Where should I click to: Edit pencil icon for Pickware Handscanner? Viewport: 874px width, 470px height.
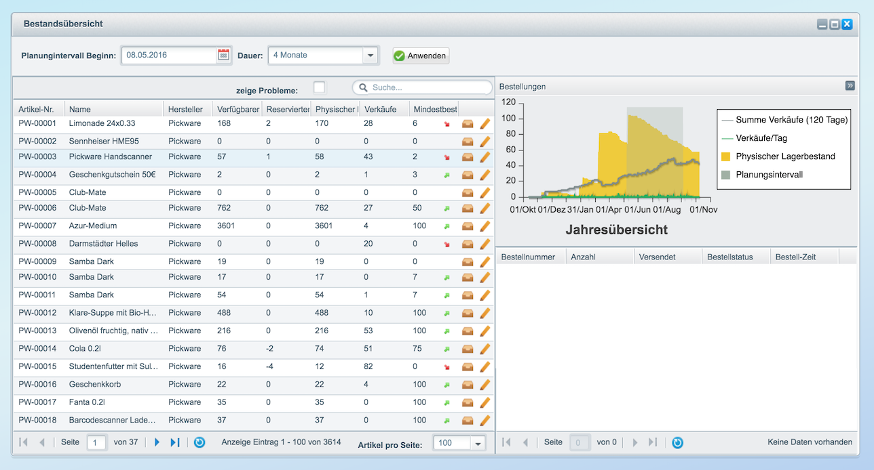(x=484, y=156)
